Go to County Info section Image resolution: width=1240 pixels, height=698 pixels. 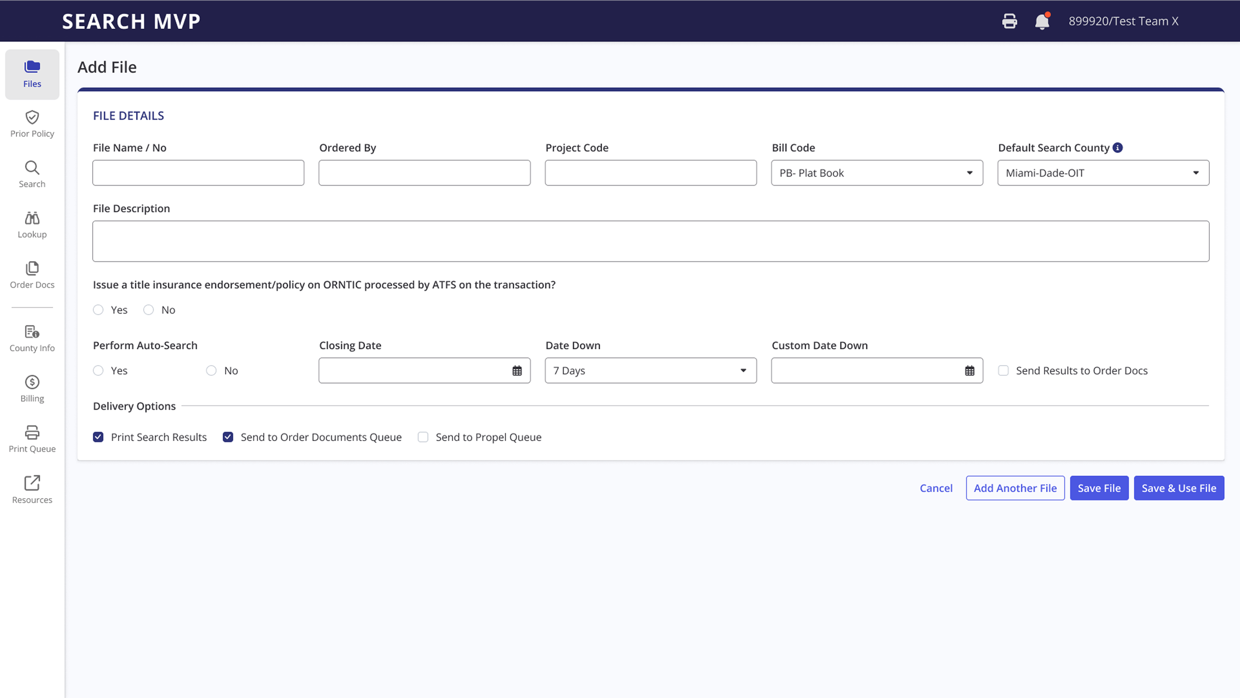[32, 338]
